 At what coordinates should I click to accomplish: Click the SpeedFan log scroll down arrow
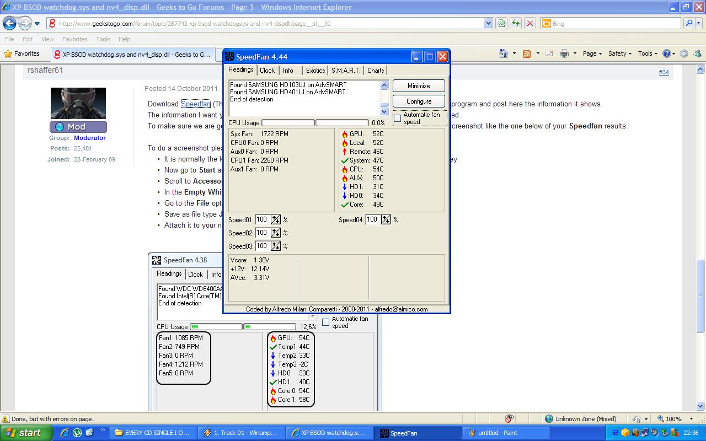click(x=384, y=111)
